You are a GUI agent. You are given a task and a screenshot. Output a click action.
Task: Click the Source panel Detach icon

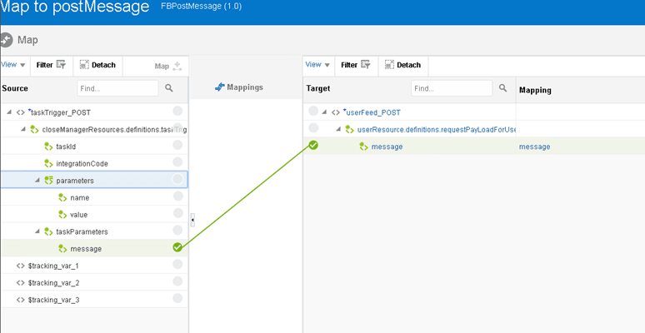click(84, 65)
